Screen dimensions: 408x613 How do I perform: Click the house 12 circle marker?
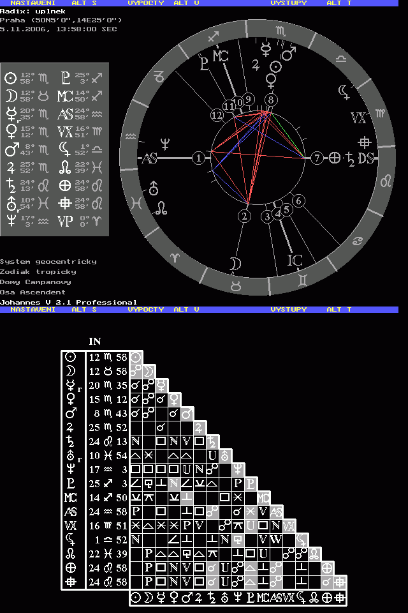coord(218,116)
